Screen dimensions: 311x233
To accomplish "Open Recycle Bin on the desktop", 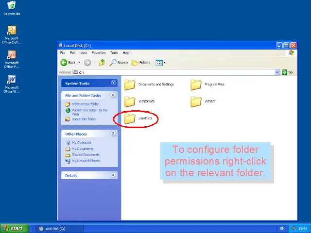I will tap(12, 6).
